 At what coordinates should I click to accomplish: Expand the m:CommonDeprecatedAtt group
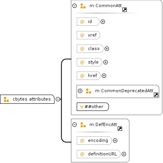point(80,91)
